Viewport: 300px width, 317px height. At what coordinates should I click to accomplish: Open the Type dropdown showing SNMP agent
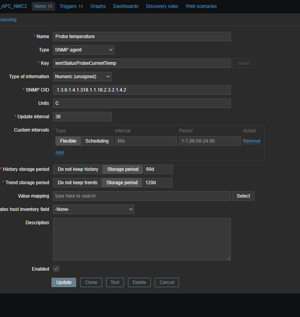point(84,50)
